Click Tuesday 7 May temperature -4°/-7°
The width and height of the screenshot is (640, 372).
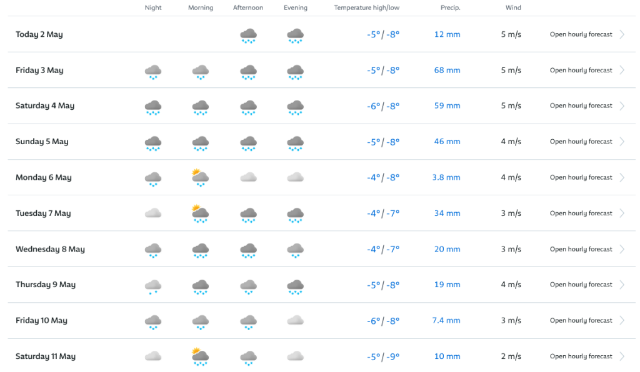(382, 213)
